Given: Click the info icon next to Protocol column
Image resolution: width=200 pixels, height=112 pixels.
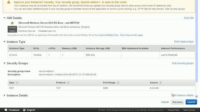Looking at the screenshot, I should pyautogui.click(x=68, y=83).
